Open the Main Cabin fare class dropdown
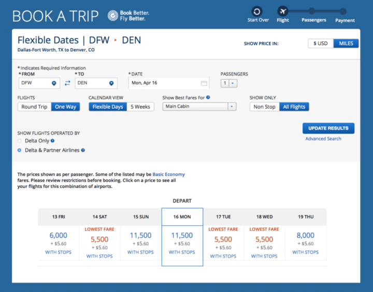The width and height of the screenshot is (373, 292). (199, 107)
